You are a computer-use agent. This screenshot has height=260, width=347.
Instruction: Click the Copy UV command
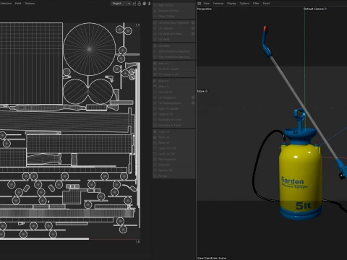(173, 131)
